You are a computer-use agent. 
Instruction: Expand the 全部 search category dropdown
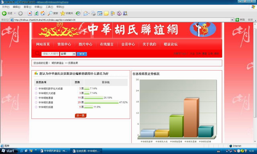click(x=74, y=54)
